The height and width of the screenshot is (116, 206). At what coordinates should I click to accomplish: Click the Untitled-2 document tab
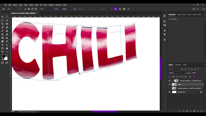[24, 13]
